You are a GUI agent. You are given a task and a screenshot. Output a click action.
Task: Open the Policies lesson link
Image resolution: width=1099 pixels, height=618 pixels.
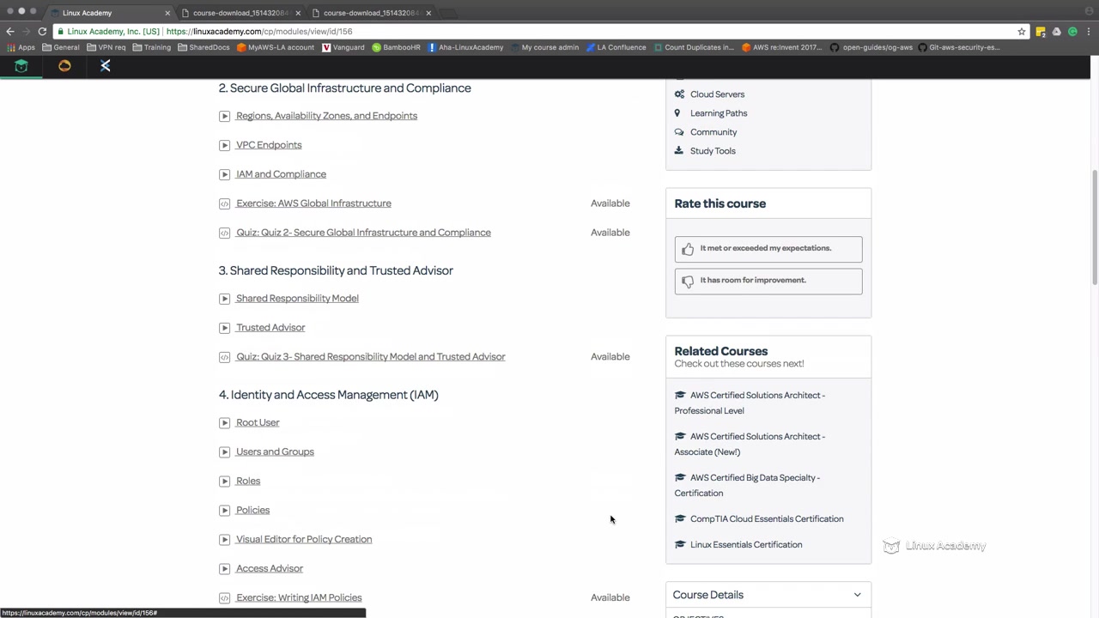(252, 511)
